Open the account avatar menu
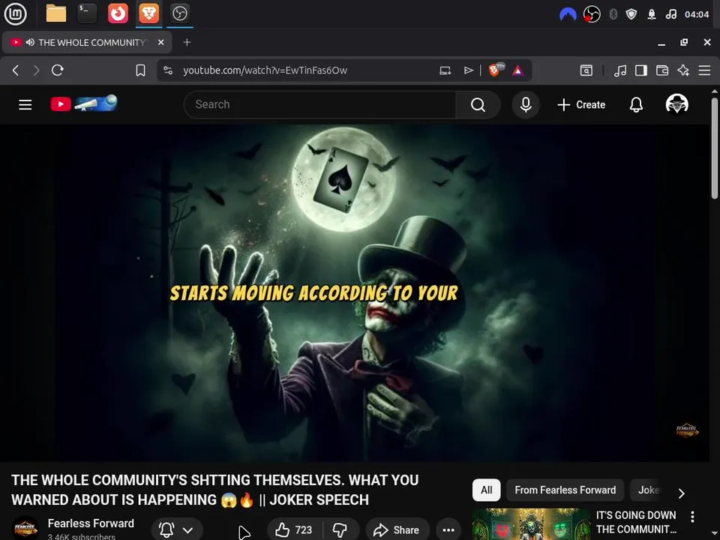Screen dimensions: 720x540 (676, 104)
